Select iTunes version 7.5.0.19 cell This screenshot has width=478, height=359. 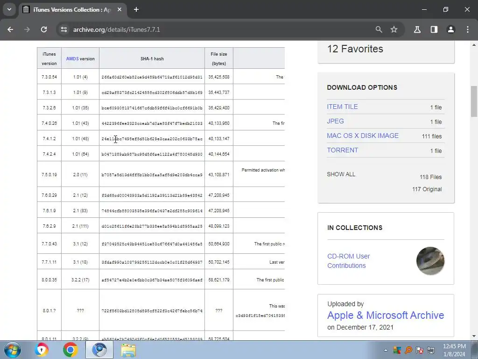[x=49, y=175]
